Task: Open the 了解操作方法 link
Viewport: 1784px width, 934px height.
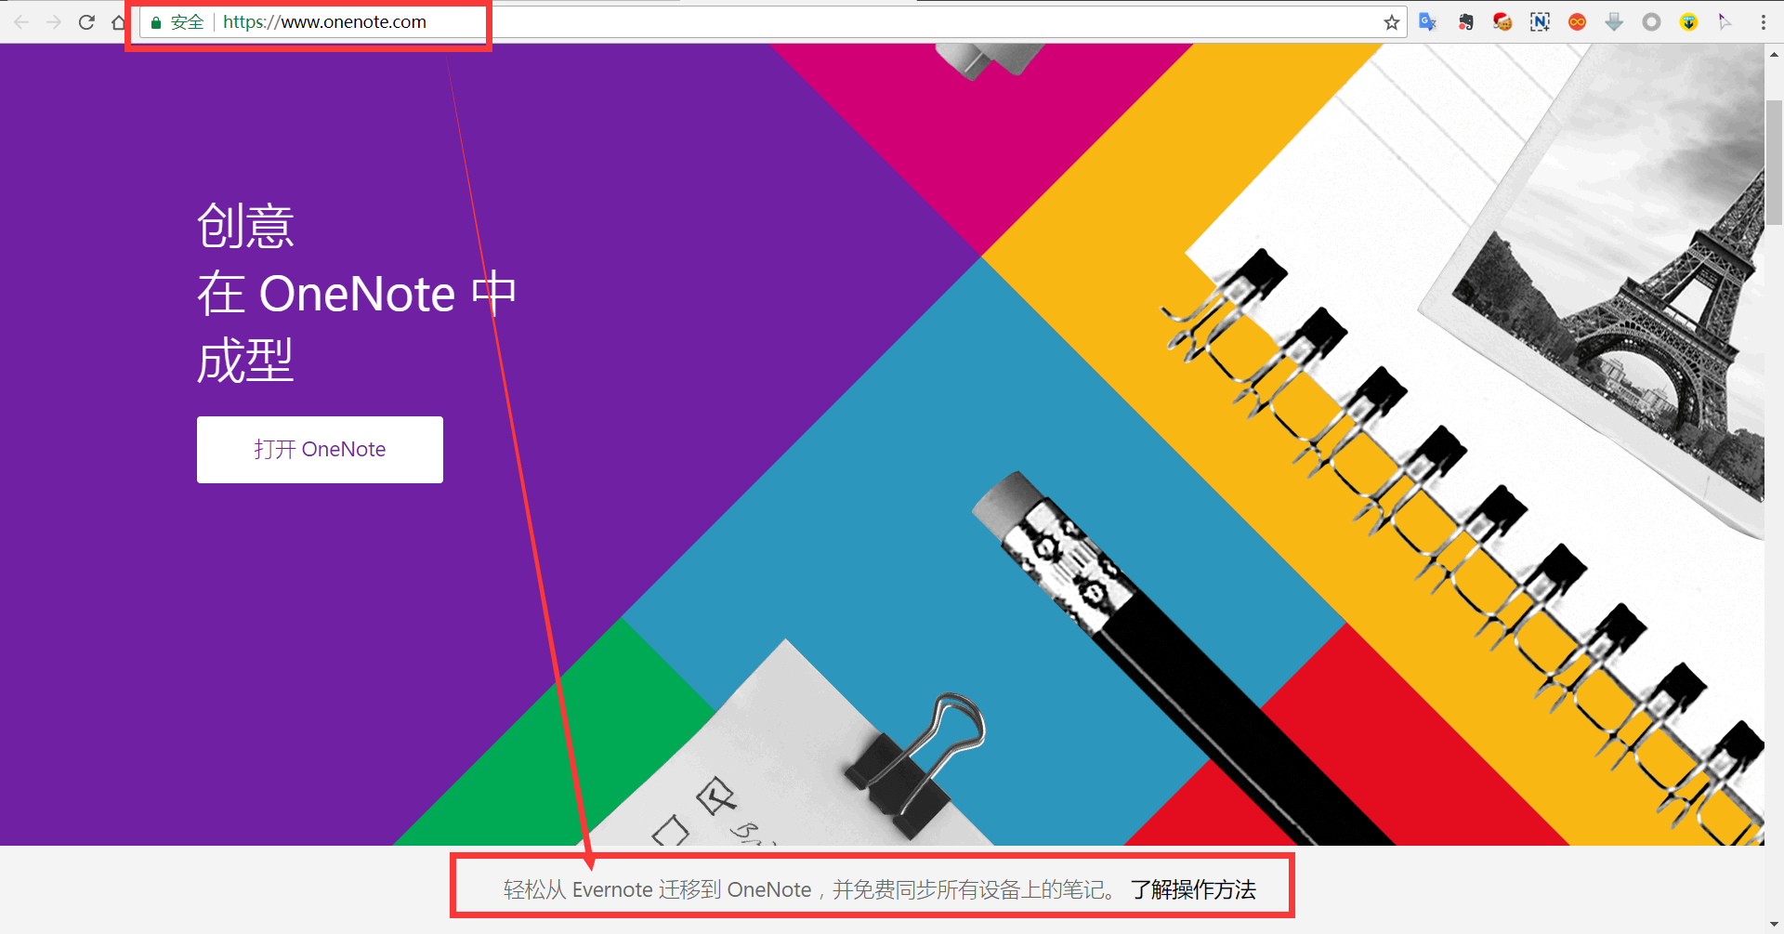Action: (1193, 889)
